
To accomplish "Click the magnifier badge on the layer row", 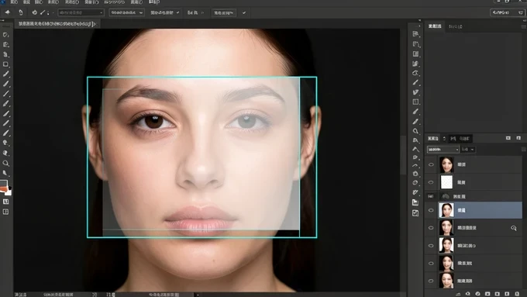I will coord(514,228).
